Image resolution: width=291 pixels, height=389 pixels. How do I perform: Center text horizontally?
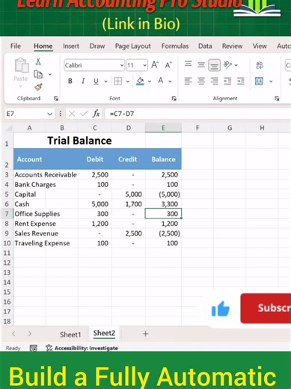[x=201, y=81]
